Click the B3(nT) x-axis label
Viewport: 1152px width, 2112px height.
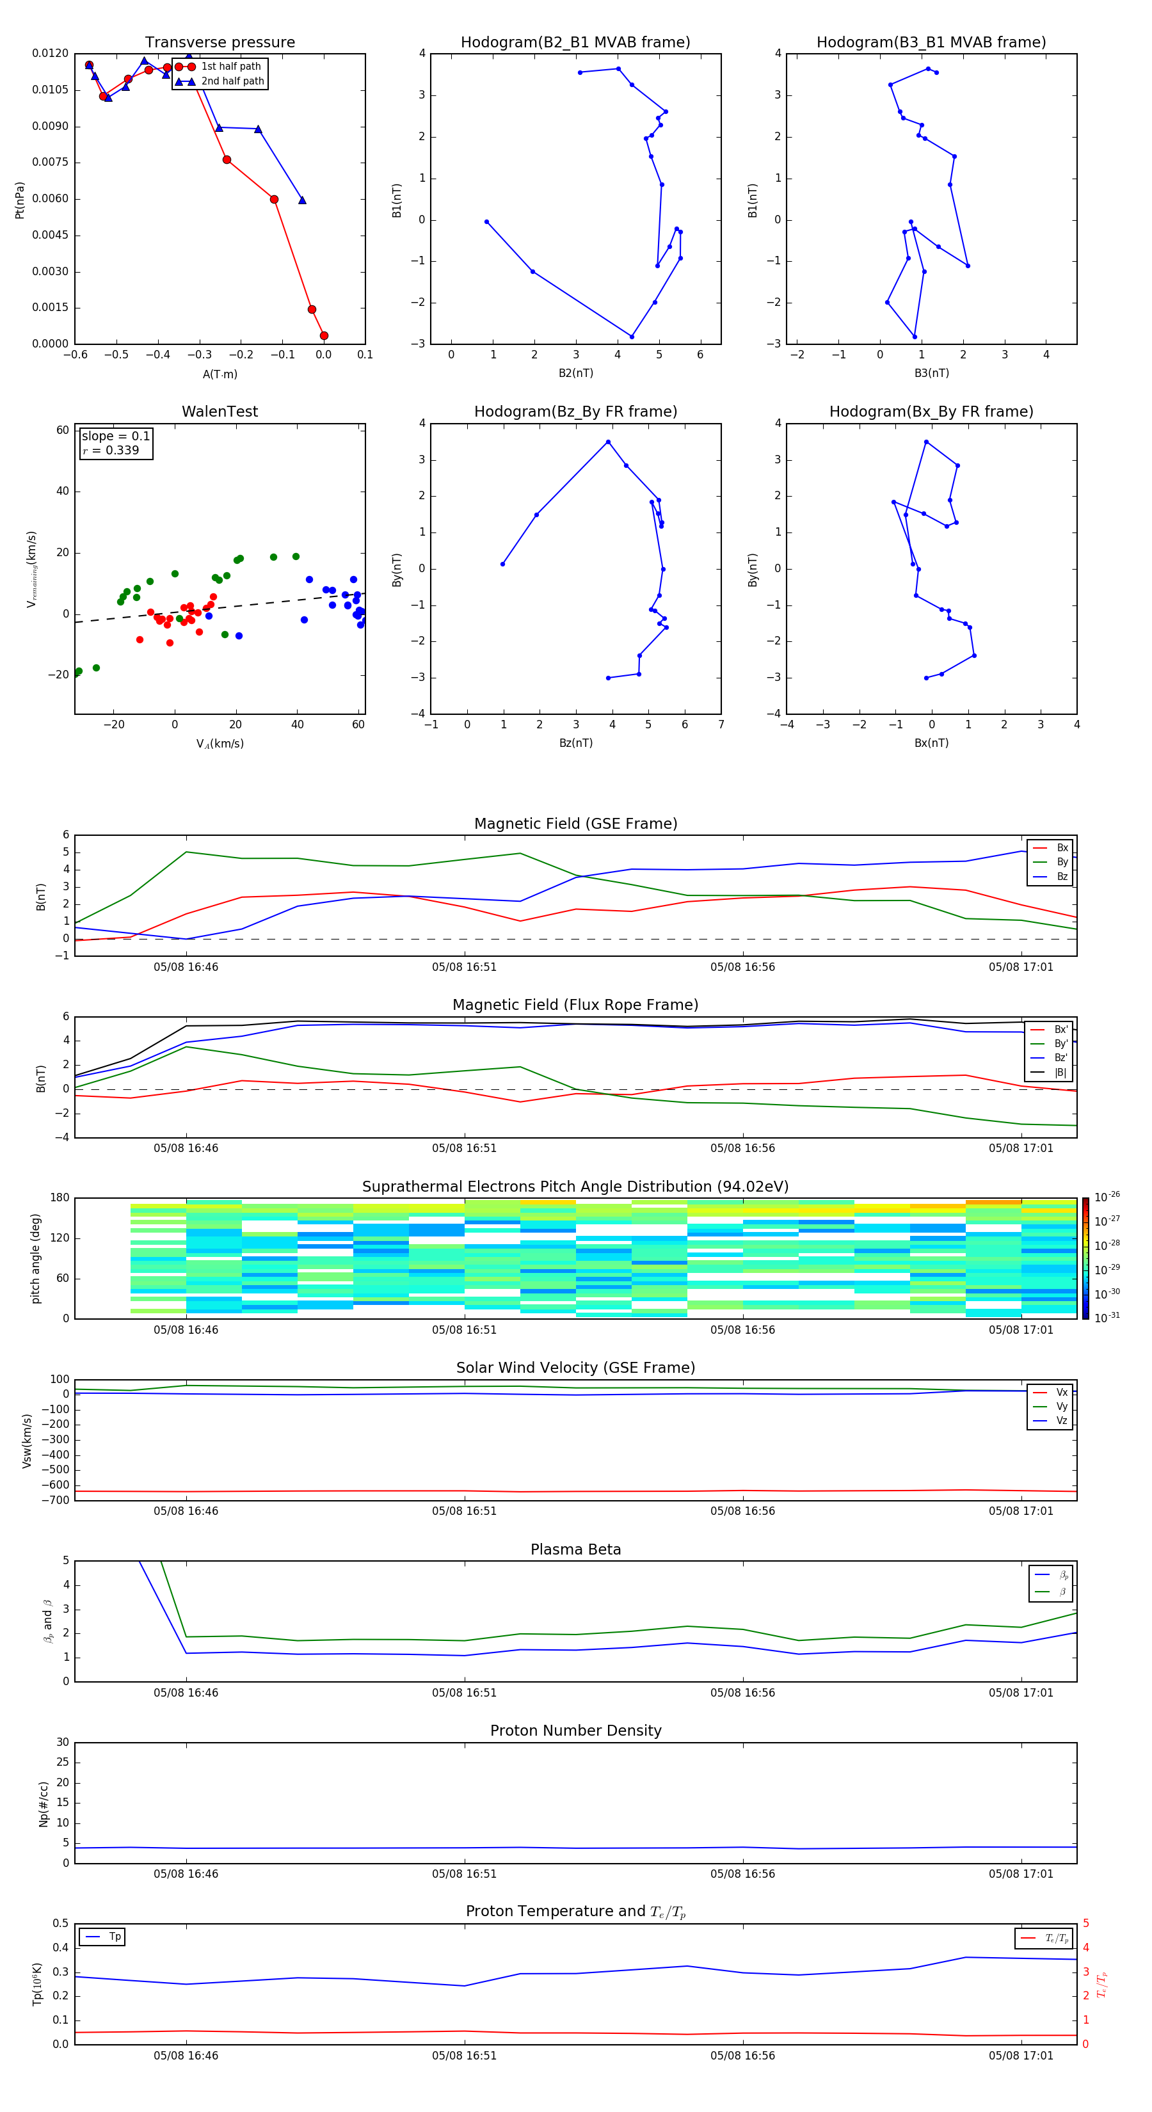(931, 373)
